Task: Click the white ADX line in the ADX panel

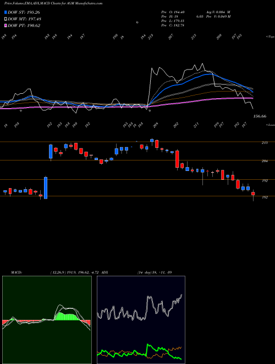Action: coord(140,308)
